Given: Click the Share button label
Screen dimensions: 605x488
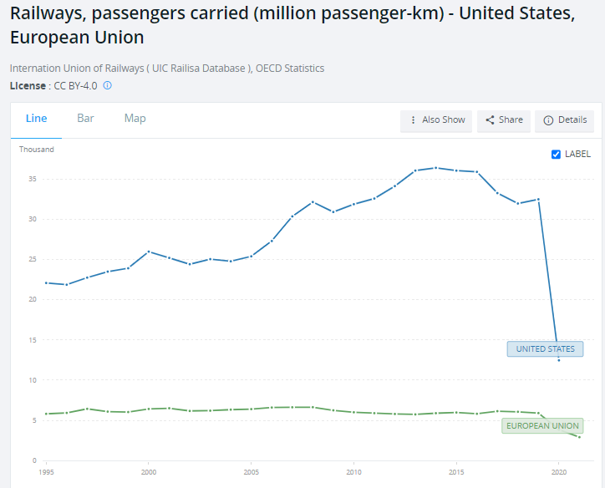Looking at the screenshot, I should pyautogui.click(x=511, y=120).
